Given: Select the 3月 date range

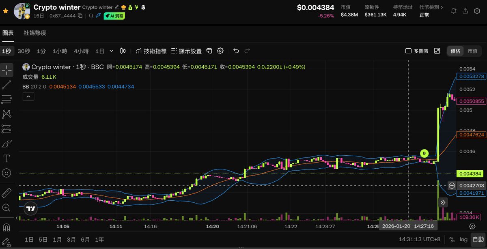Looking at the screenshot, I should pos(71,240).
